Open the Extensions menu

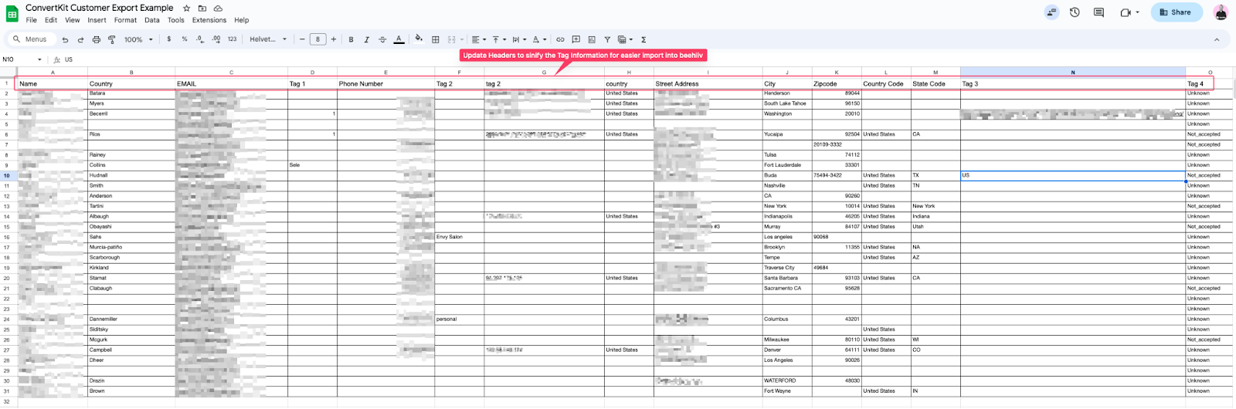pos(209,20)
